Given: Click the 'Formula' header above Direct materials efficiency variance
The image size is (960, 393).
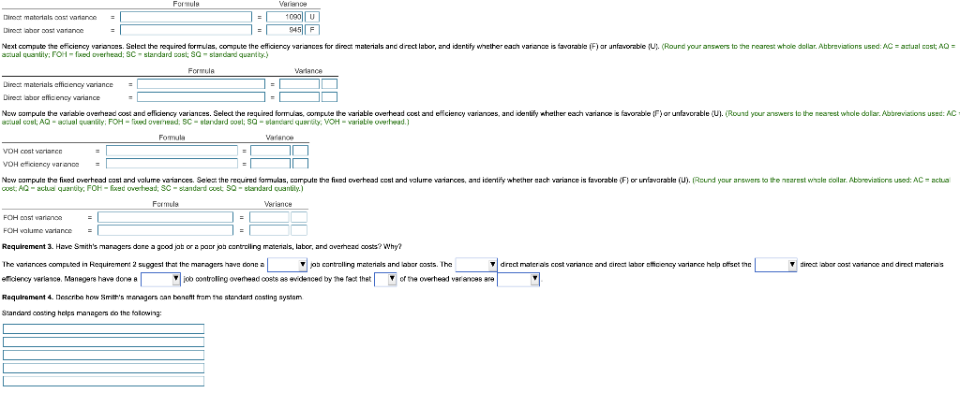Looking at the screenshot, I should pos(201,71).
